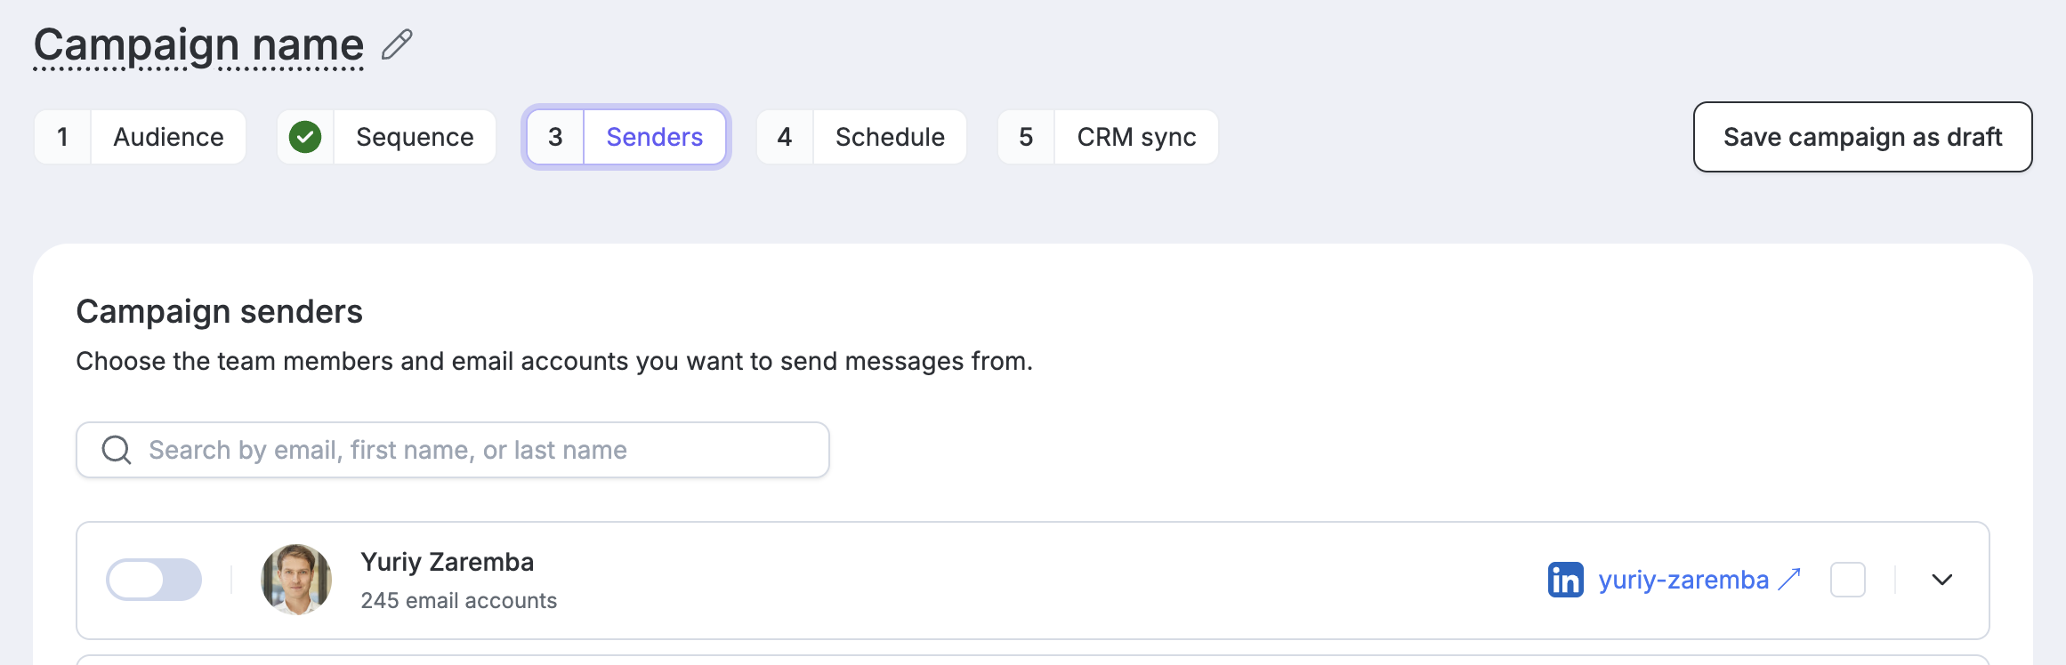Tick the checkbox next to yuriy-zaremba link
2066x665 pixels.
point(1848,580)
